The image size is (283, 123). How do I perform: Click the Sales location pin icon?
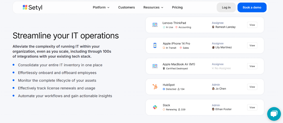coord(181,48)
